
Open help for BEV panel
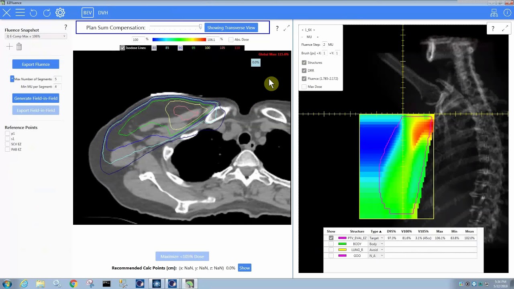point(493,28)
